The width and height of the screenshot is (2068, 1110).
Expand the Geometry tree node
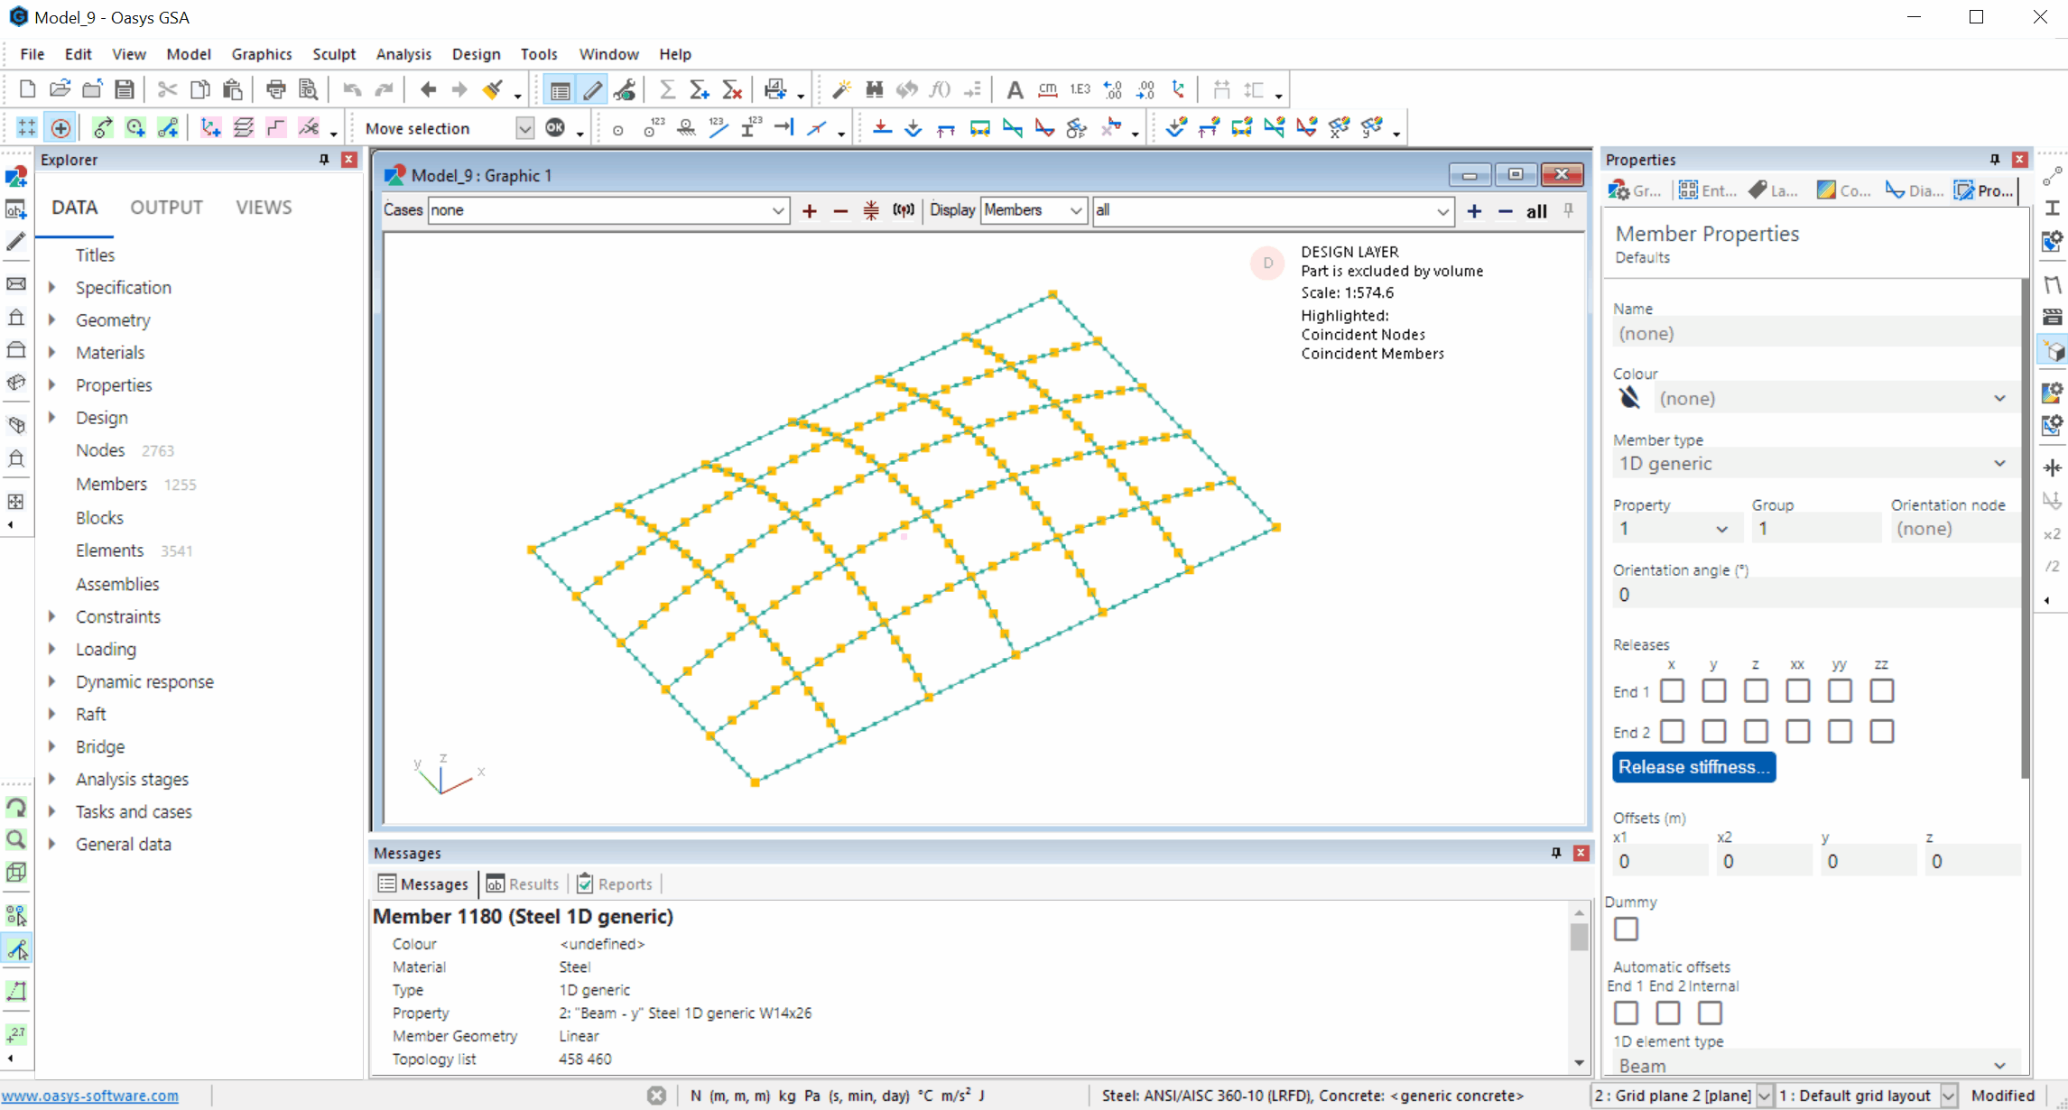(x=52, y=320)
